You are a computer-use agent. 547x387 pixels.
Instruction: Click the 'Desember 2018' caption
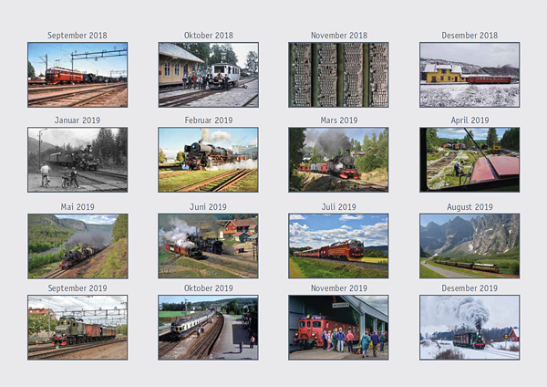point(470,36)
